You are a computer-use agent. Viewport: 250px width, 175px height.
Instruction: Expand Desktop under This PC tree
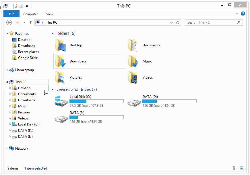point(10,88)
